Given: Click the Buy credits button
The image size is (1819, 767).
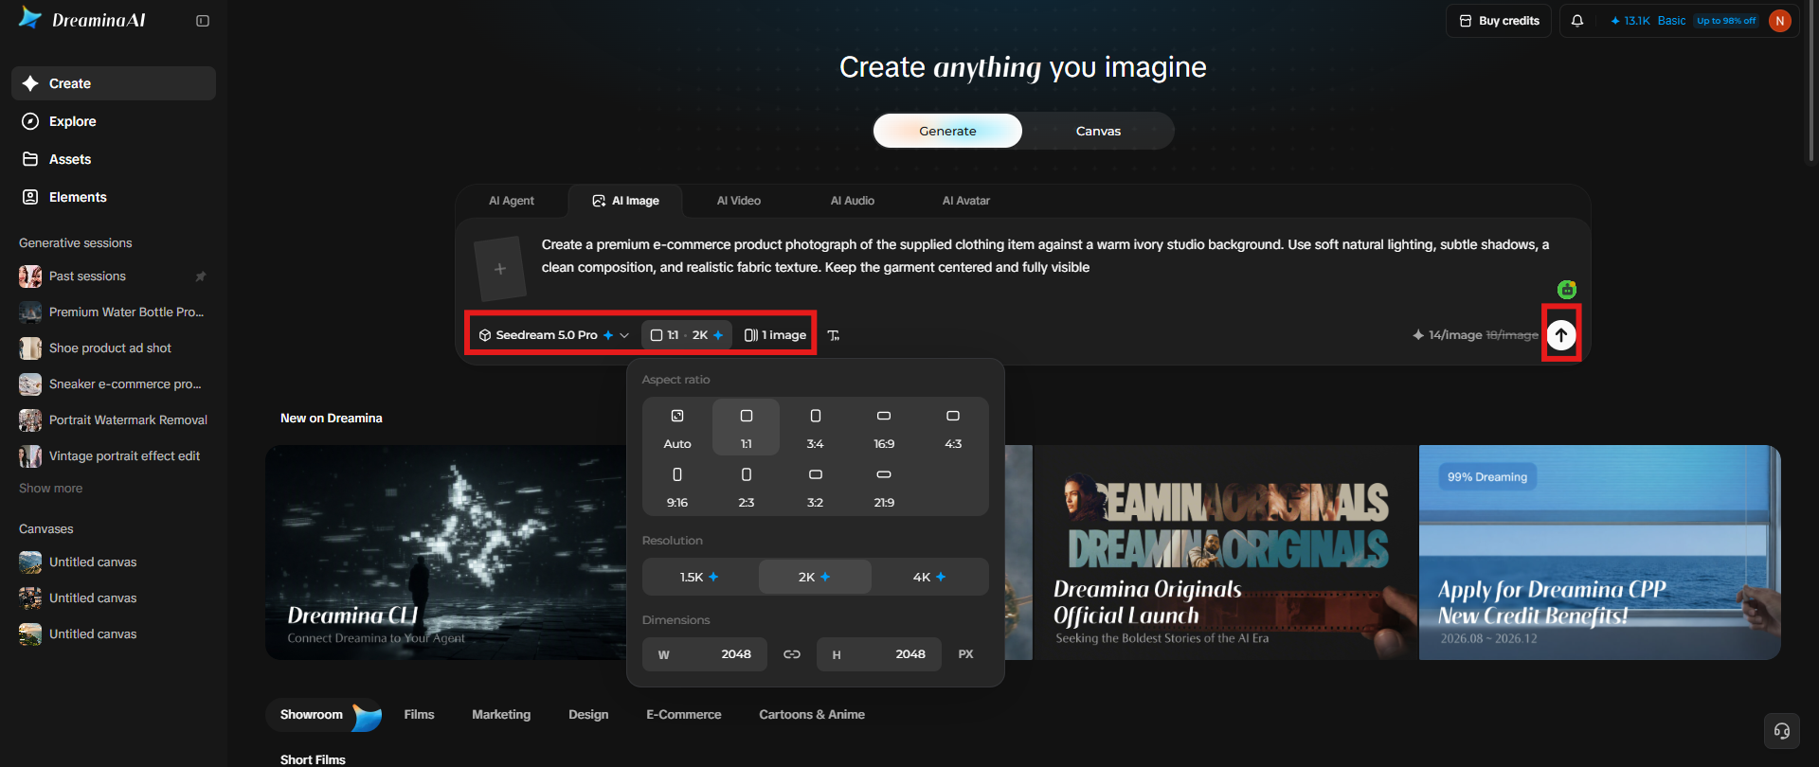Looking at the screenshot, I should pos(1500,21).
